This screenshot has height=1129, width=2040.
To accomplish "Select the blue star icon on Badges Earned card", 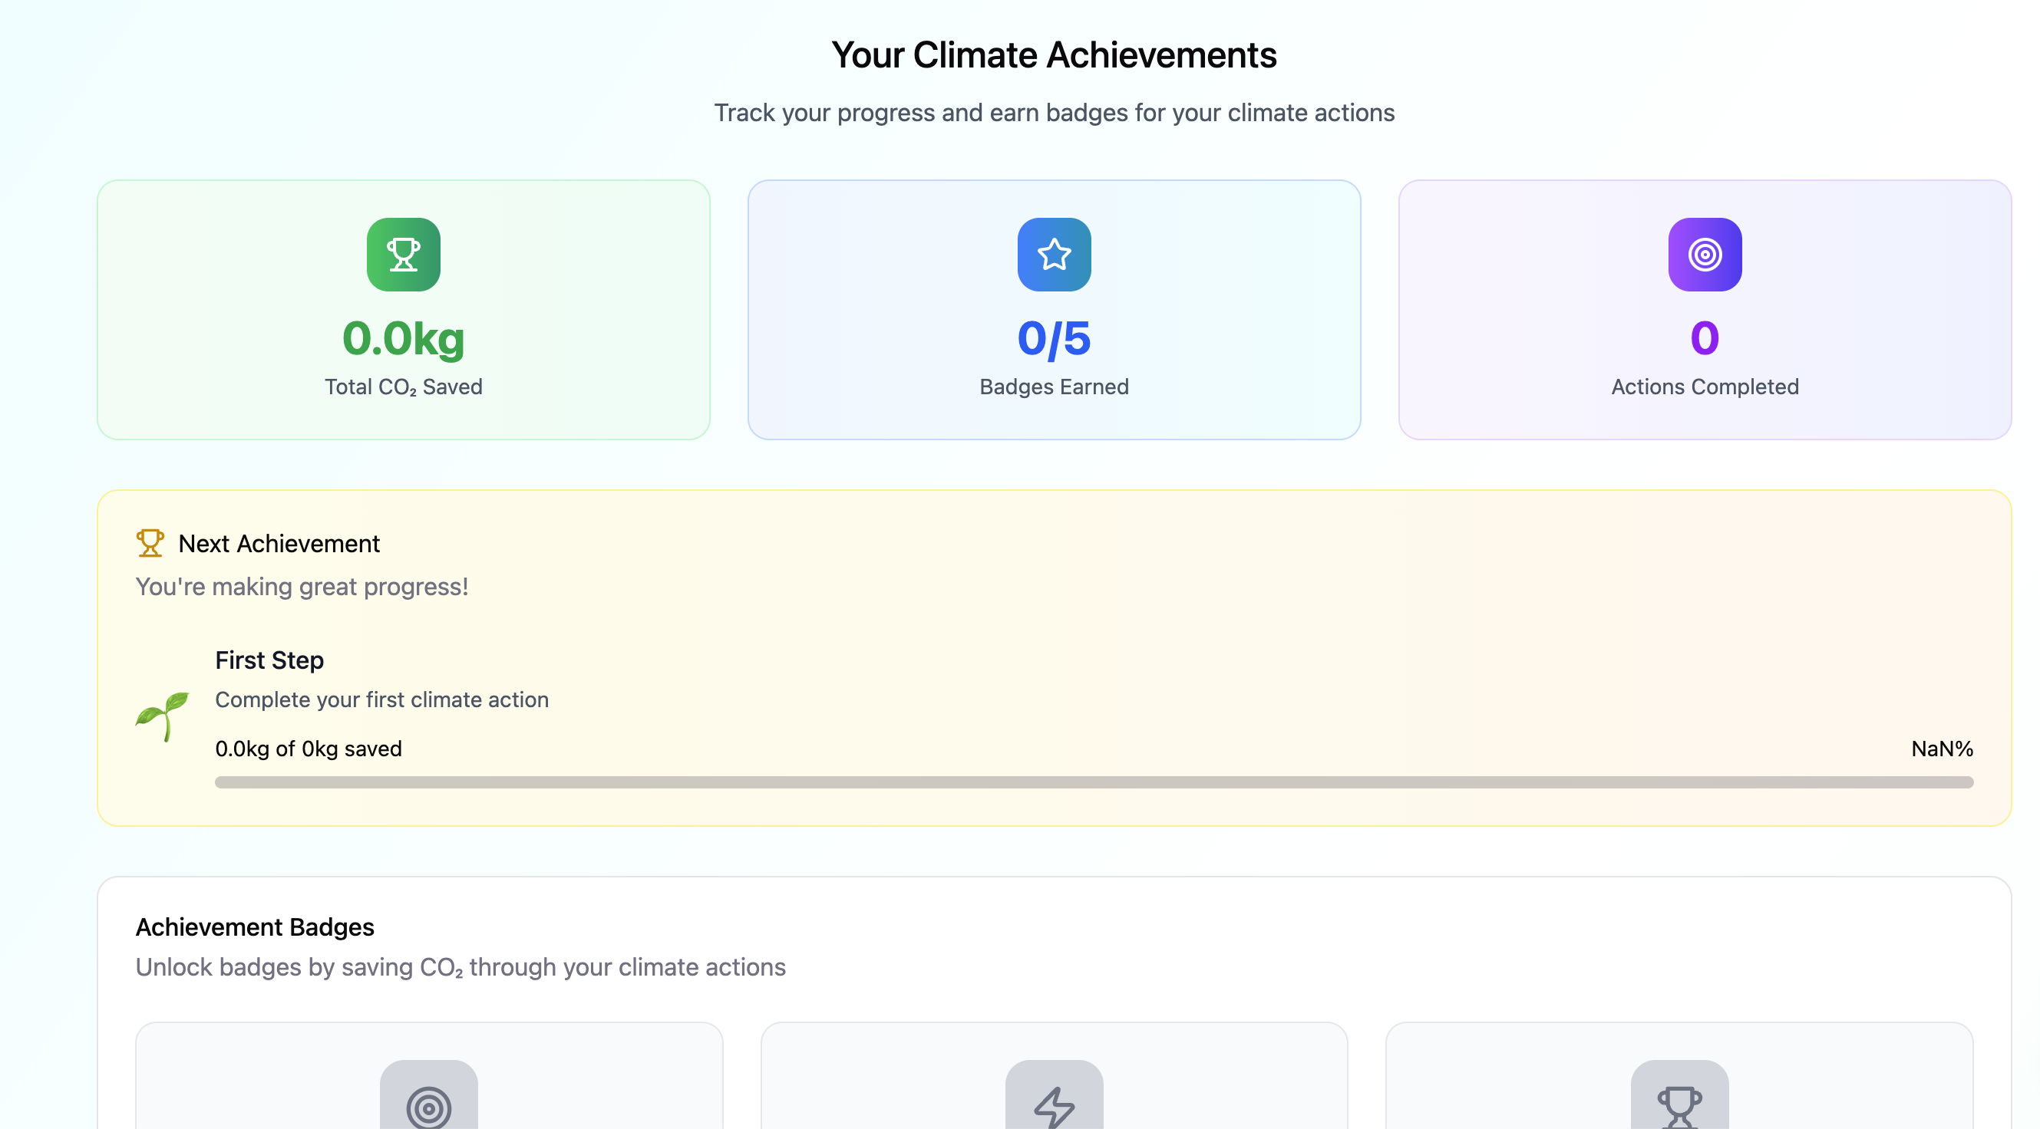I will click(x=1053, y=254).
